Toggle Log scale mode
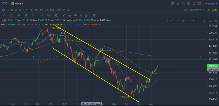Screen dimensions: 219x106 pos(208,10)
